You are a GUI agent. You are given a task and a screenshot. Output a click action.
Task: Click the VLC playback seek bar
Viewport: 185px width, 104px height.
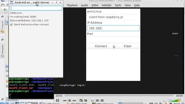coord(119,96)
